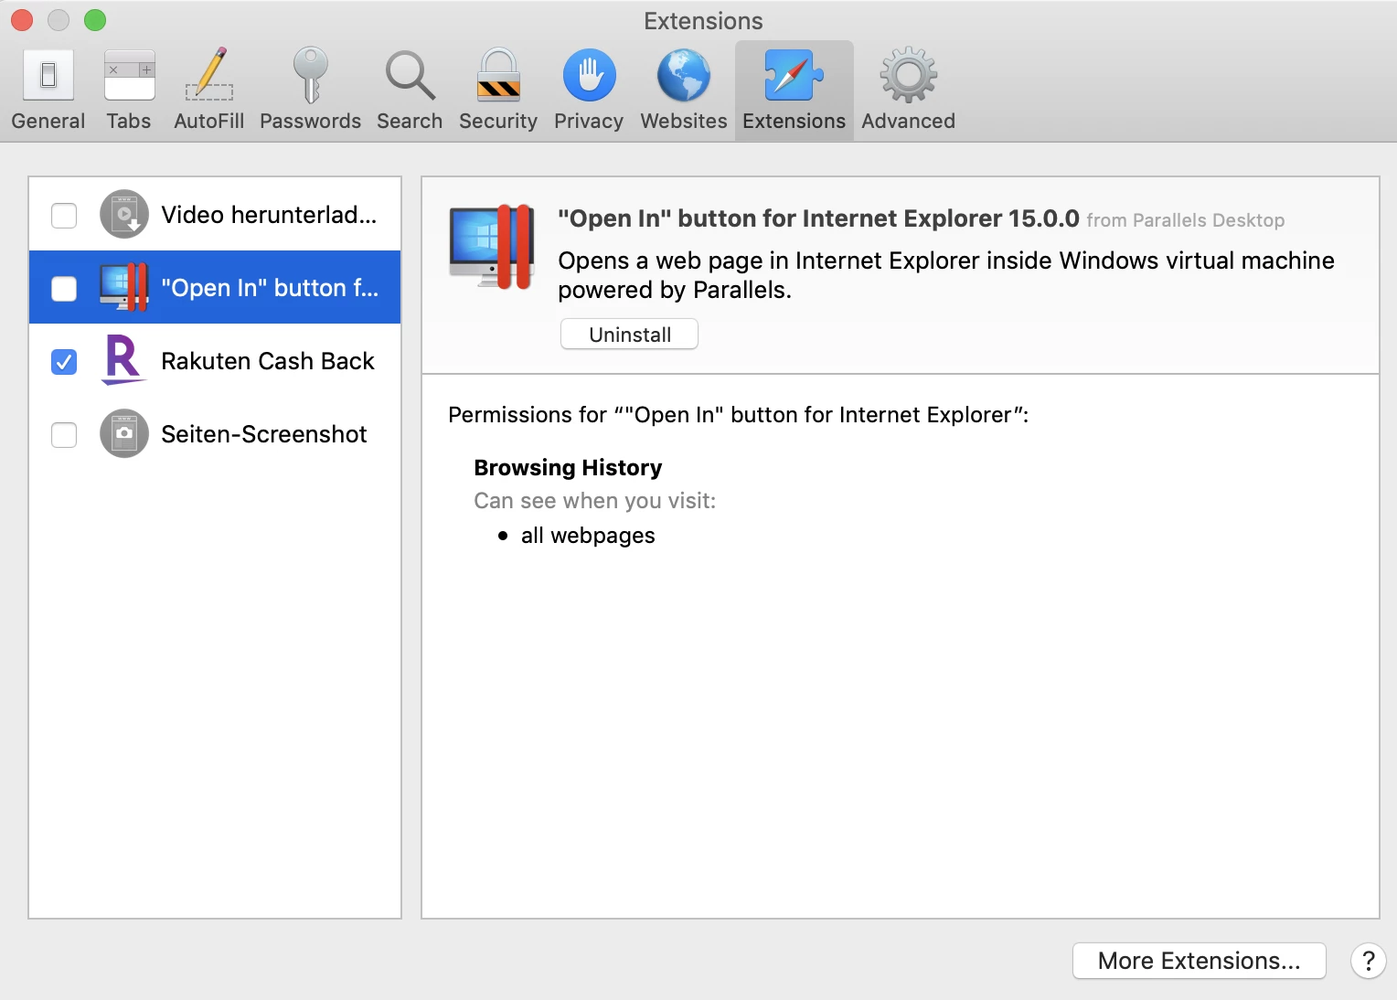Click the "all webpages" permission entry

[x=588, y=536]
